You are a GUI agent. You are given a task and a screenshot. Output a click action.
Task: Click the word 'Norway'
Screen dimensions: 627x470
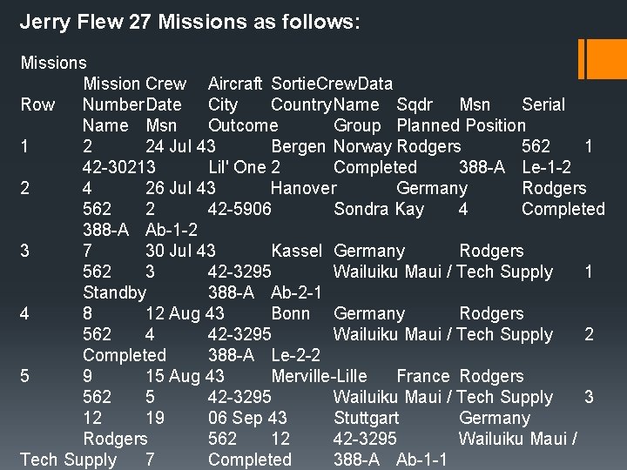362,146
